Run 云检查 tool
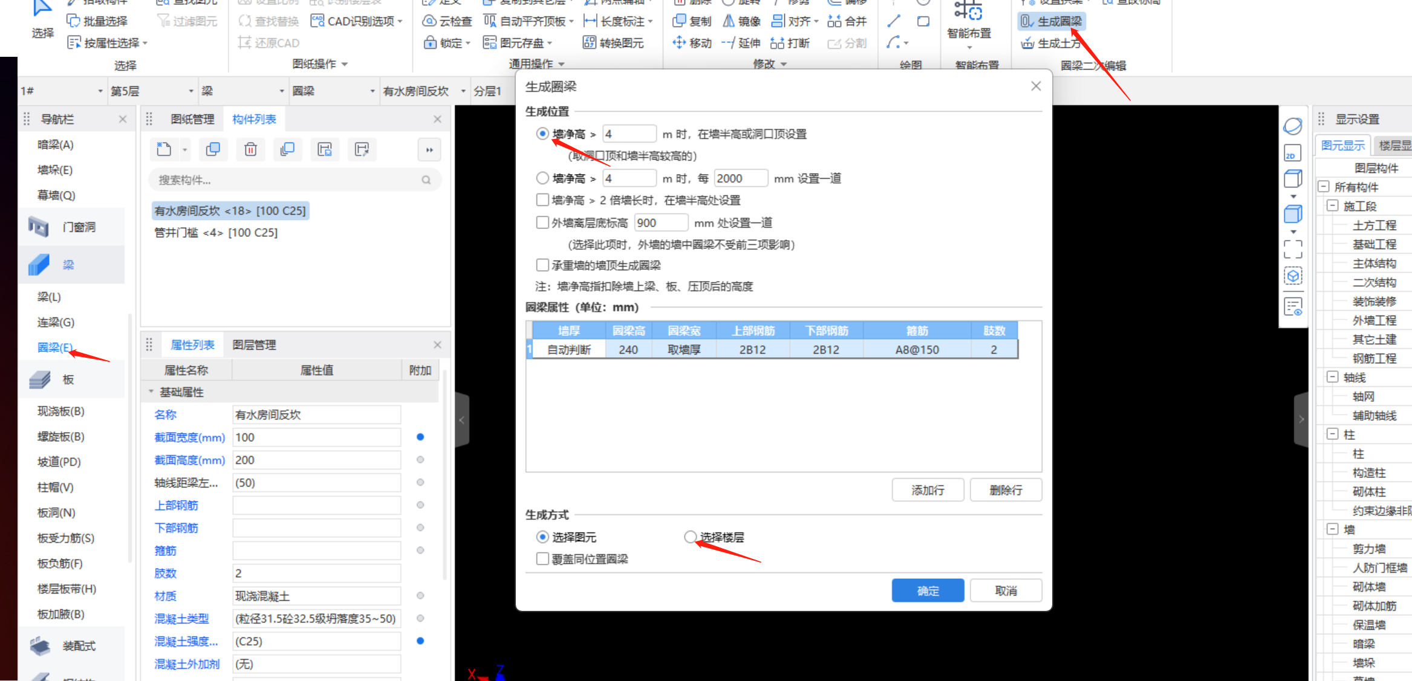1412x681 pixels. pos(447,22)
